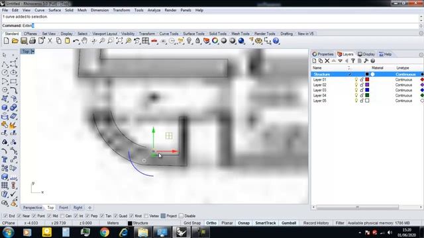
Task: Click the Undo arrow icon
Action: coord(76,41)
